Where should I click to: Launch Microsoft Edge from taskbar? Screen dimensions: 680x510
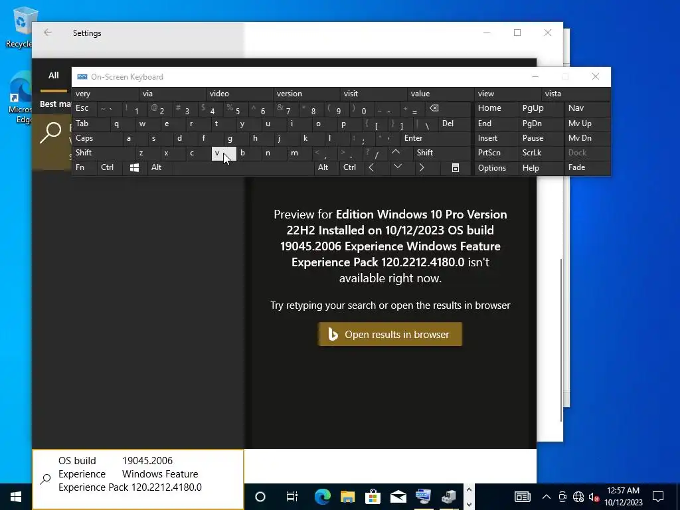(322, 497)
